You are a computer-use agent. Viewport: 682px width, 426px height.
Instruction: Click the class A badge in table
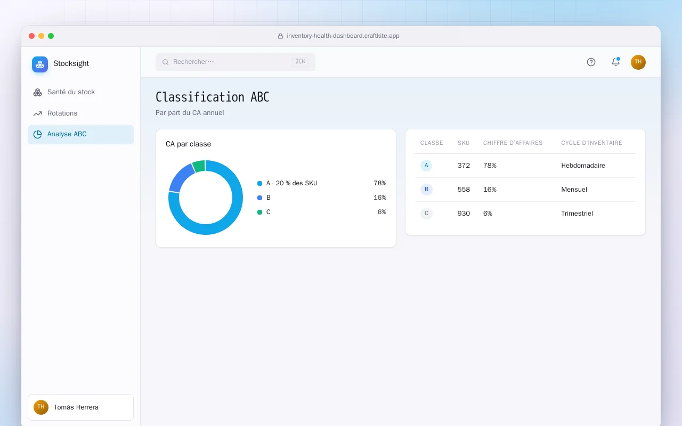click(x=426, y=166)
